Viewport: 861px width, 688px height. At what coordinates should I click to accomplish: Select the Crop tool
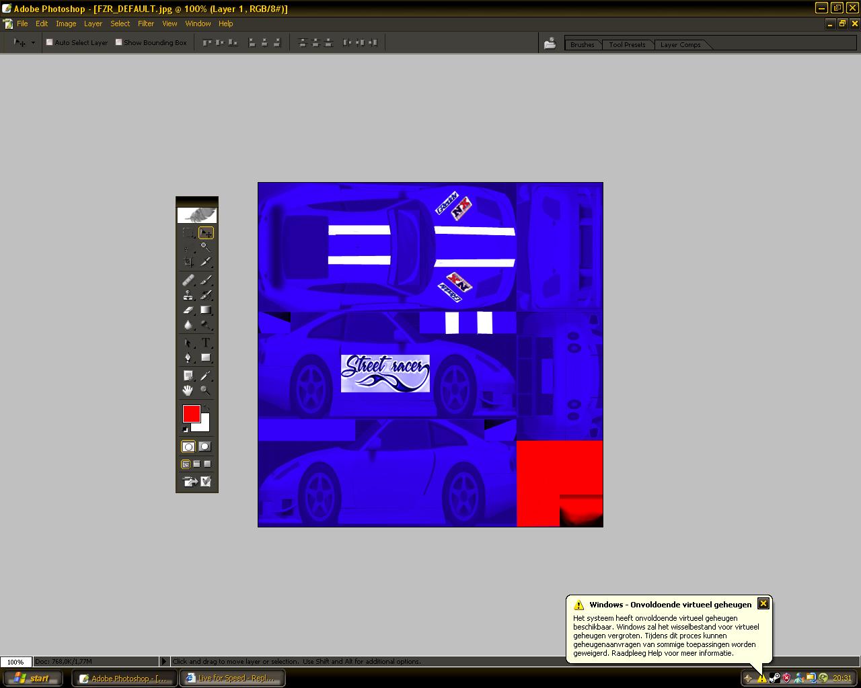[188, 261]
